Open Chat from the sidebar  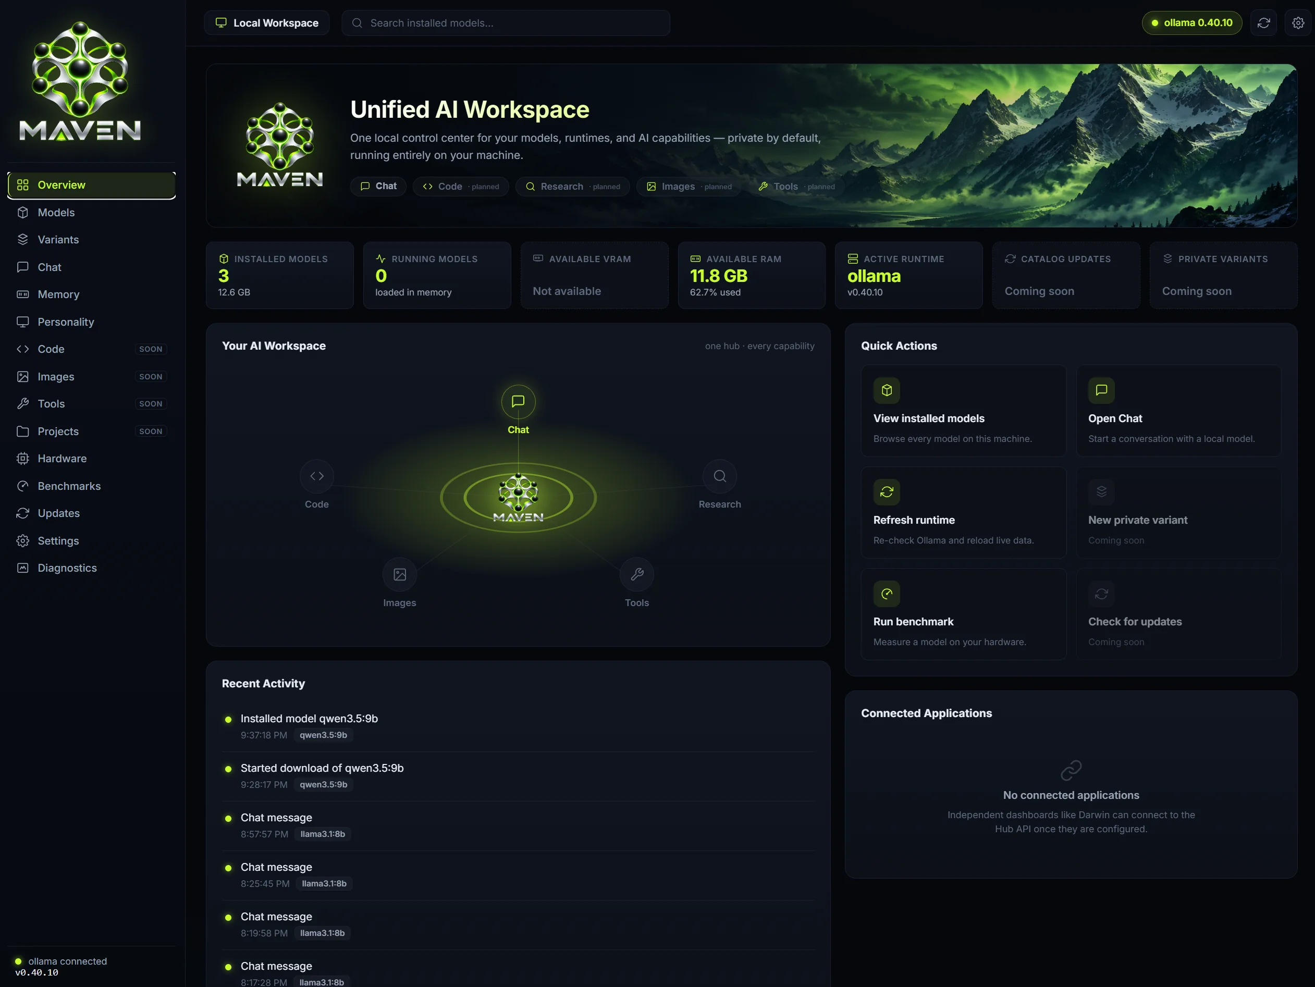click(x=92, y=267)
